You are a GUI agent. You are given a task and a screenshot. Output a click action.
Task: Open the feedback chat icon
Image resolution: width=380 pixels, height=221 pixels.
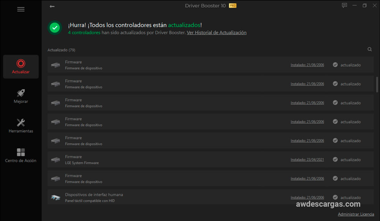tap(344, 5)
